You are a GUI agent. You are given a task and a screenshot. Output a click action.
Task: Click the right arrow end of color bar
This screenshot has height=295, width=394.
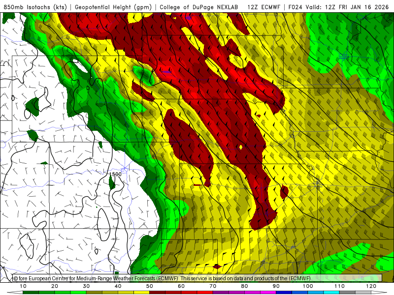(x=379, y=293)
